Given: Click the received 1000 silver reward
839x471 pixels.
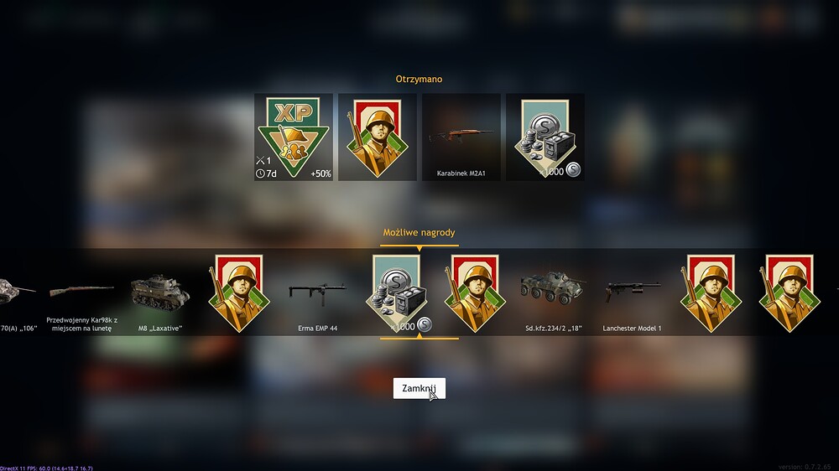Looking at the screenshot, I should [545, 137].
